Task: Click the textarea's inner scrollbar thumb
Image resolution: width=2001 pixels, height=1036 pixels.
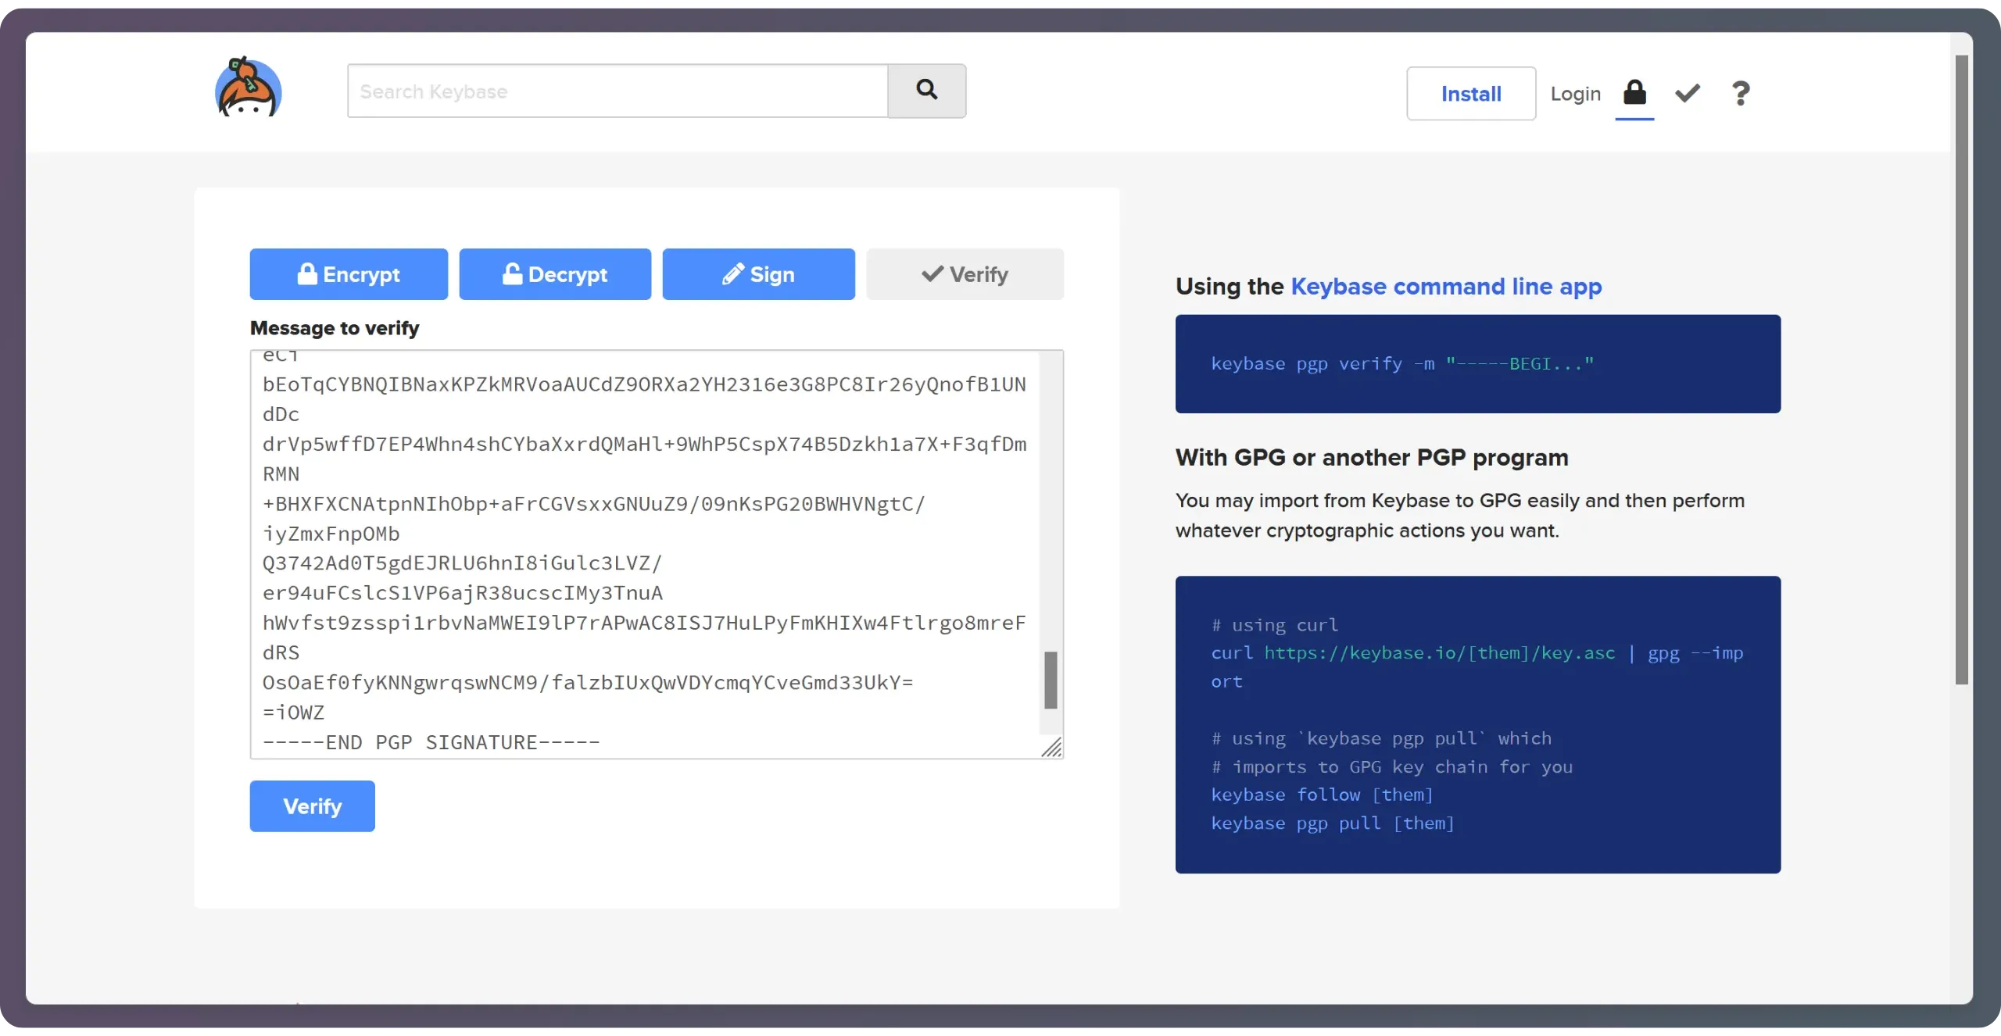Action: pos(1051,680)
